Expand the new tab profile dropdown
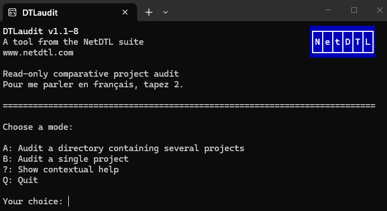 click(166, 12)
